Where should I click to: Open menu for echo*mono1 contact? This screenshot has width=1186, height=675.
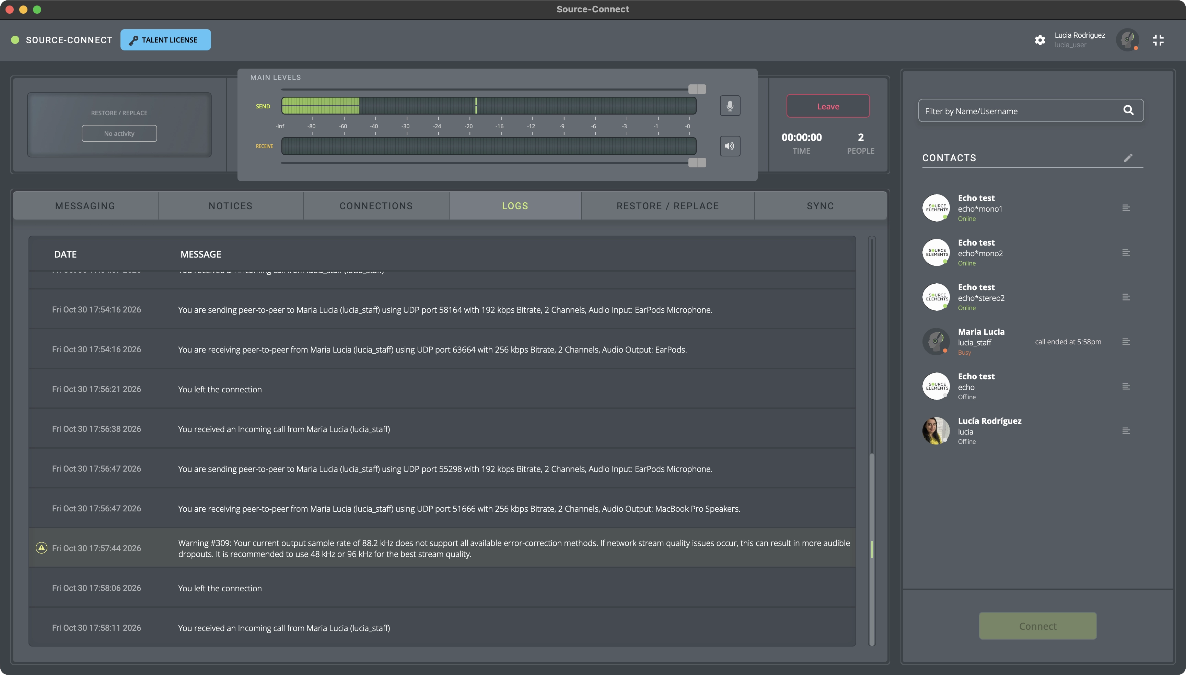tap(1126, 208)
